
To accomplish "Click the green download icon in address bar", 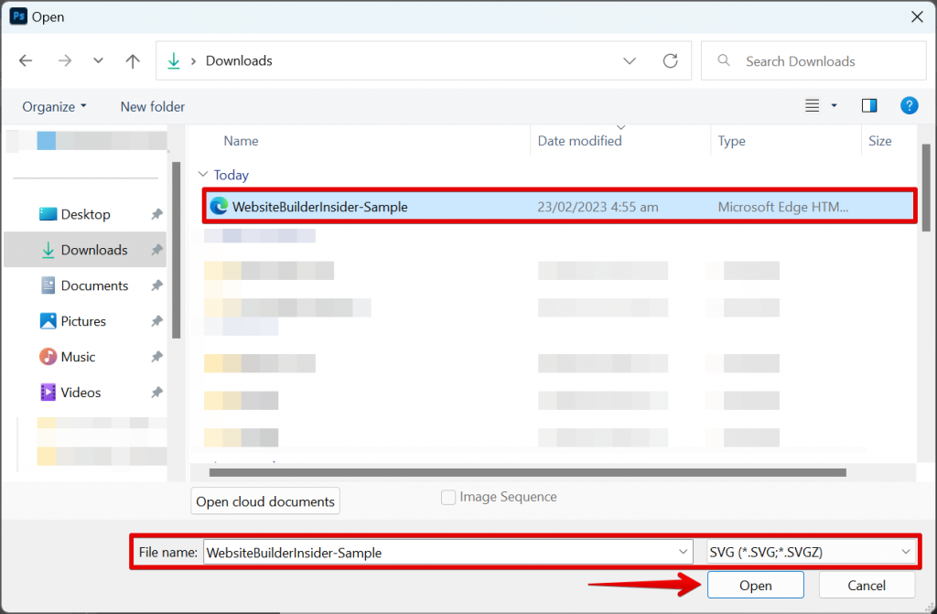I will tap(173, 60).
